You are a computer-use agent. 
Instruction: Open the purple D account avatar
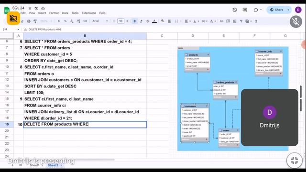click(298, 10)
